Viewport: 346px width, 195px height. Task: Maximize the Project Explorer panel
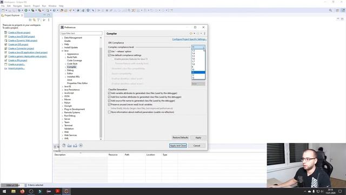click(x=49, y=15)
